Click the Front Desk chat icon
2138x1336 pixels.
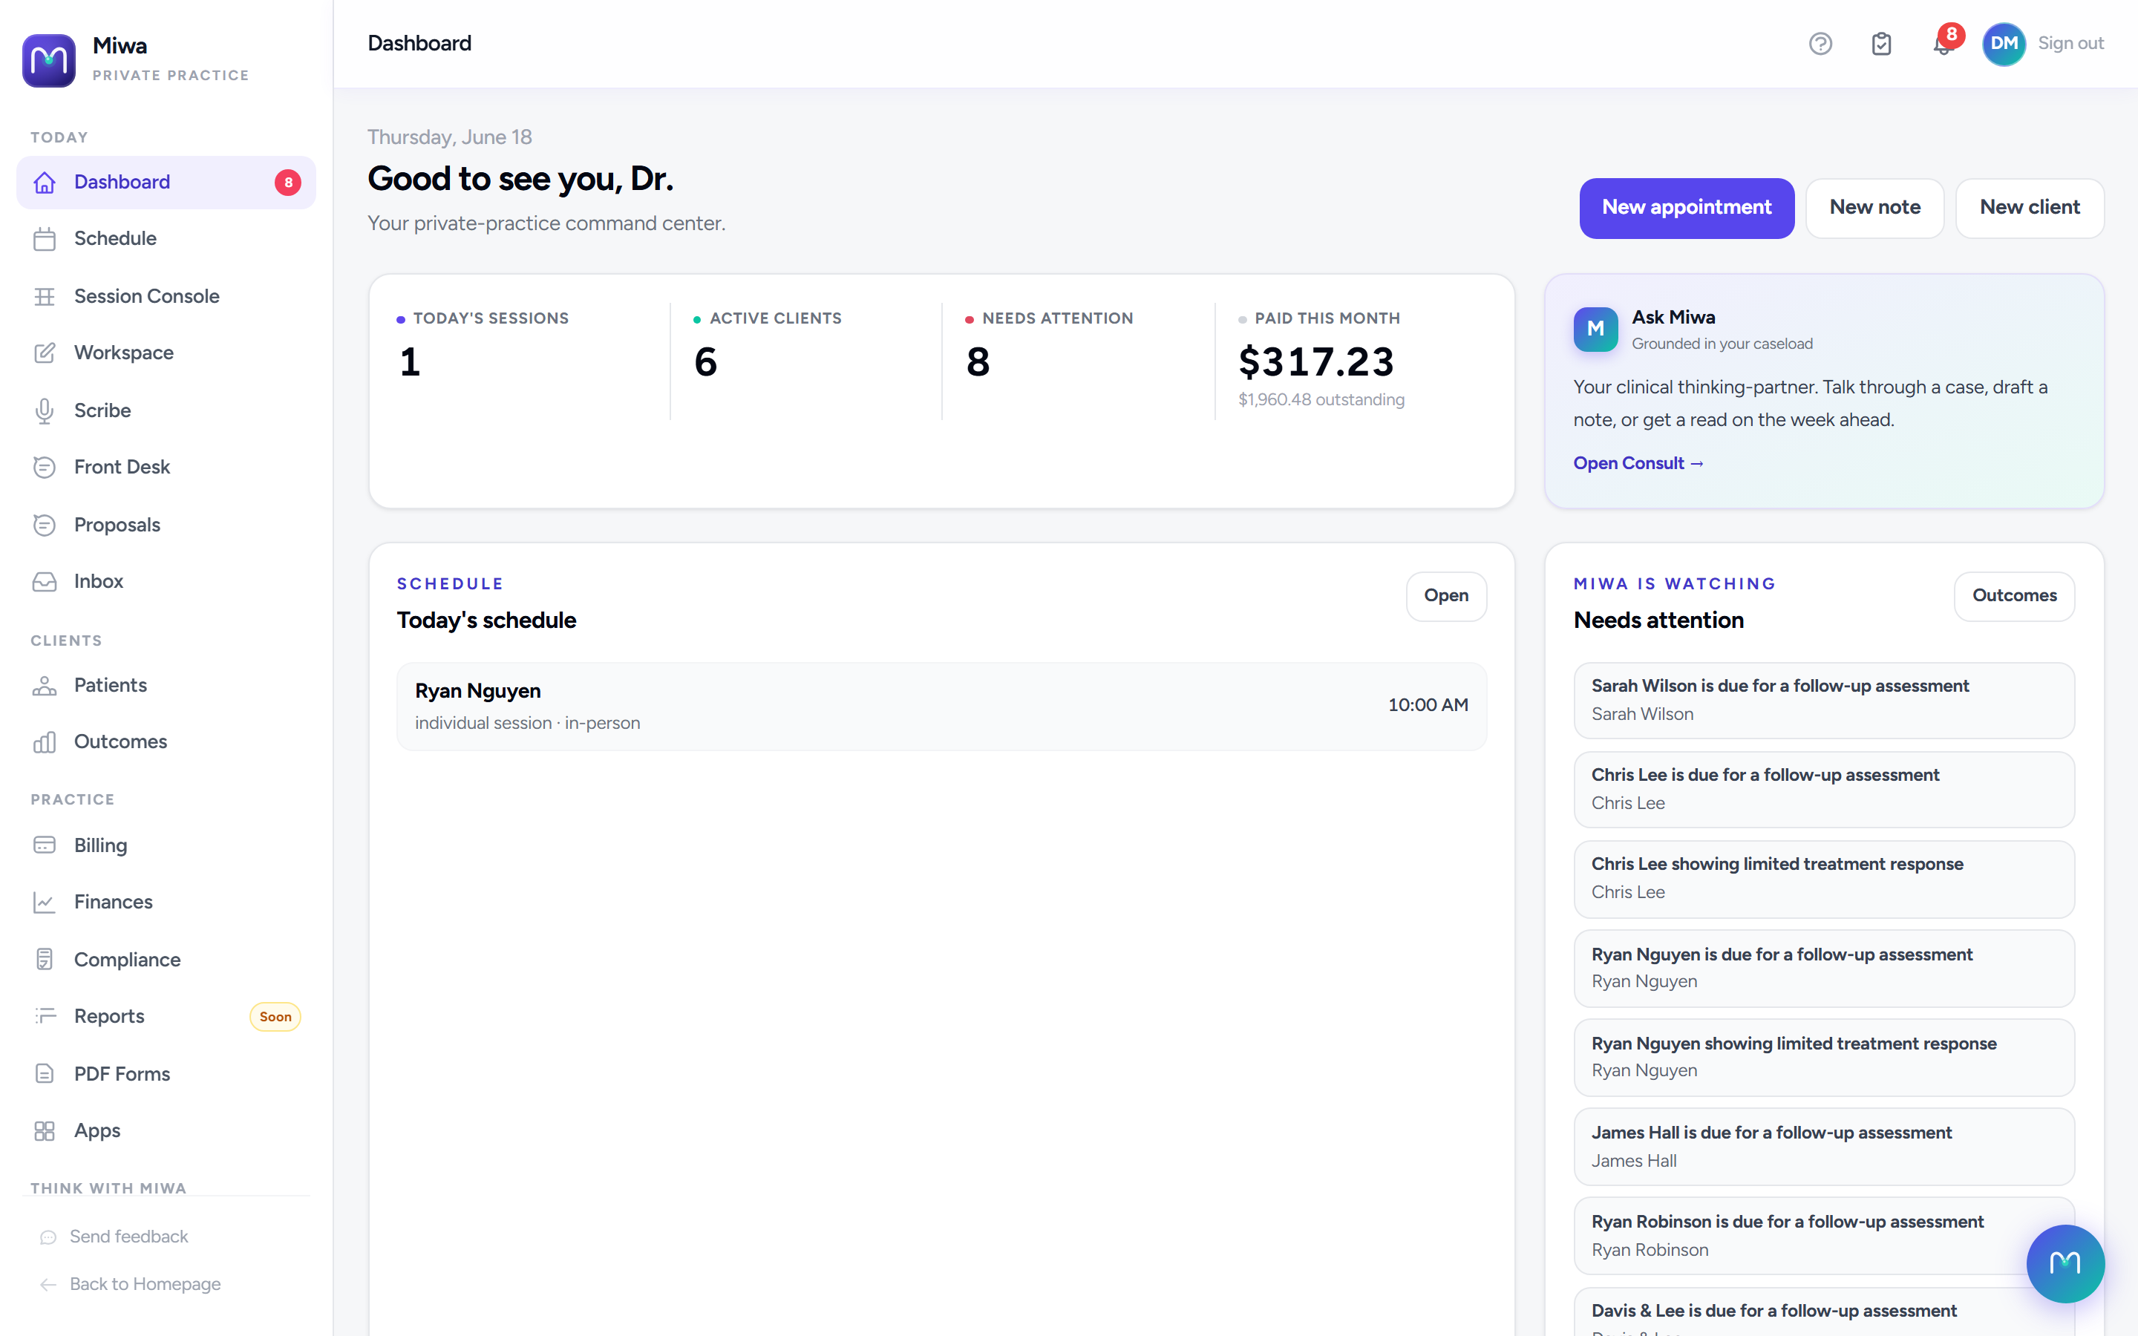click(x=45, y=468)
